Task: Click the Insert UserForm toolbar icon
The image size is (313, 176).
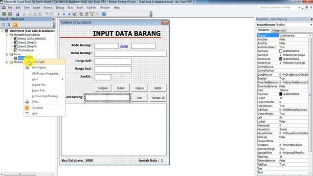Action: 10,14
